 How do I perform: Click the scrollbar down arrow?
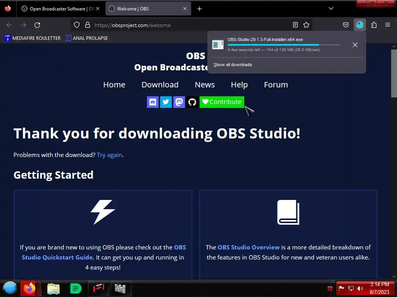394,277
